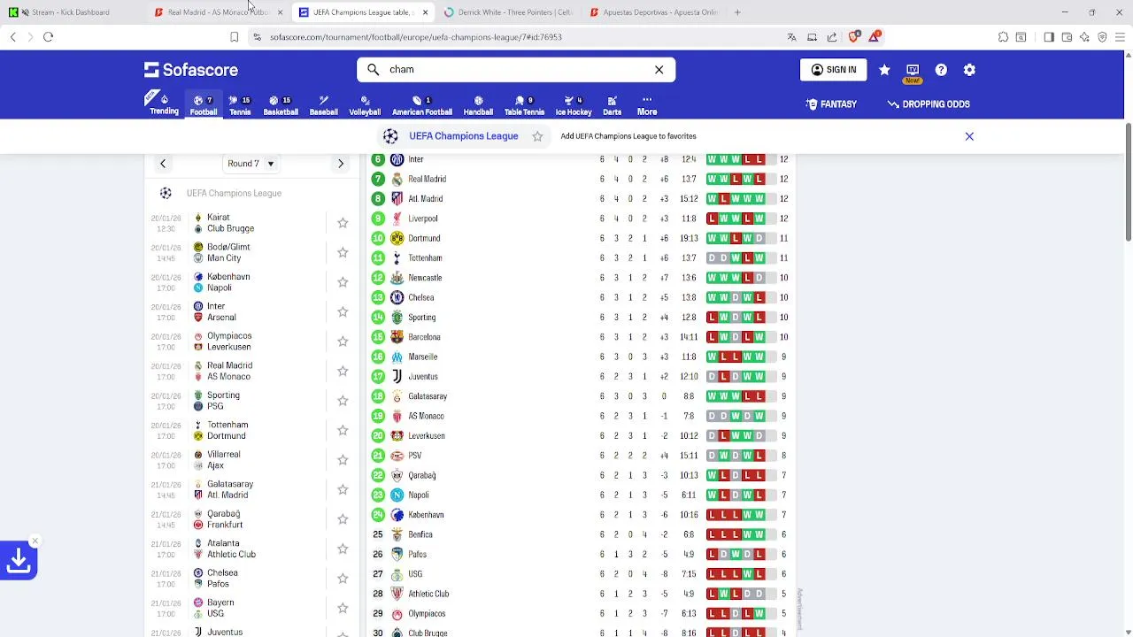Click the SIGN IN button
This screenshot has width=1133, height=637.
tap(834, 70)
